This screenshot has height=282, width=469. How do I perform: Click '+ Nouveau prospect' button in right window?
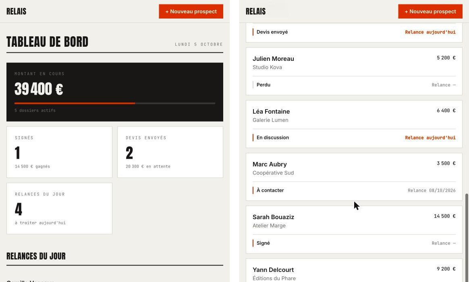pos(430,11)
